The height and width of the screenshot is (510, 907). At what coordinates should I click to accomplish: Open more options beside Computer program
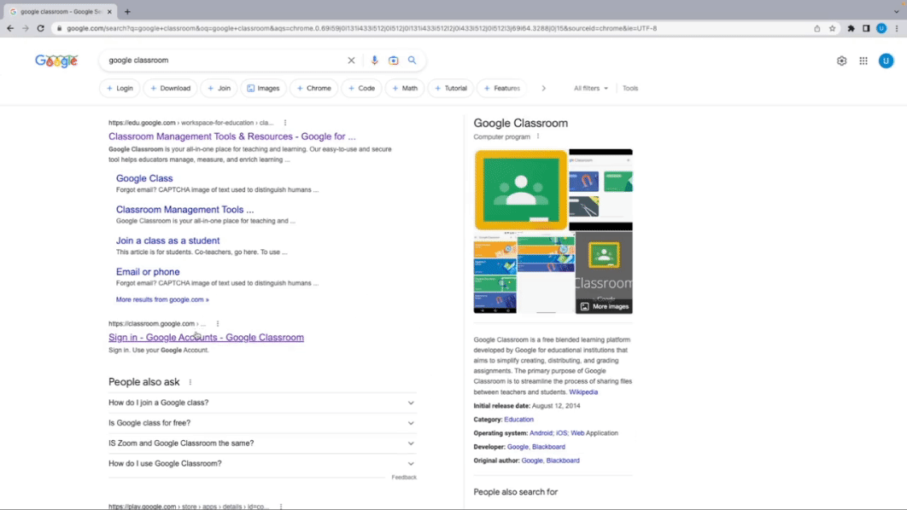tap(538, 136)
